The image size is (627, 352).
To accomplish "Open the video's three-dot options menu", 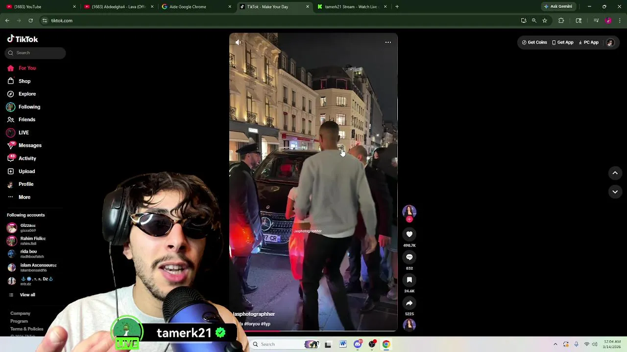I will tap(388, 43).
